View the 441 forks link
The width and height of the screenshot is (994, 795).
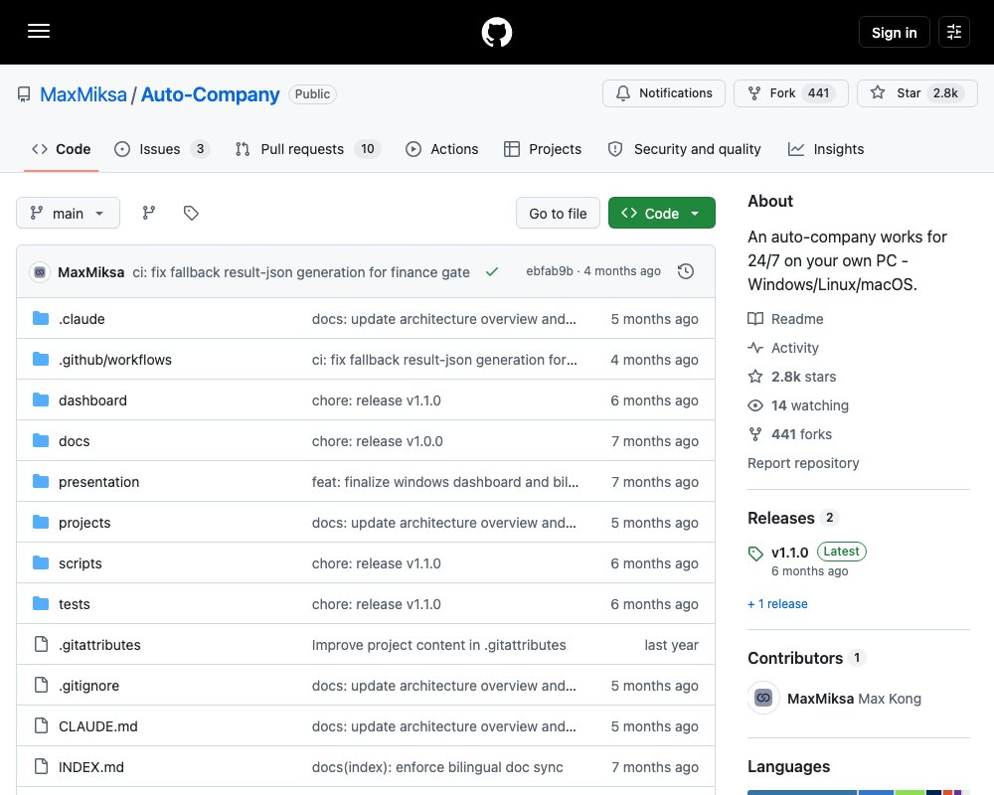click(x=790, y=434)
